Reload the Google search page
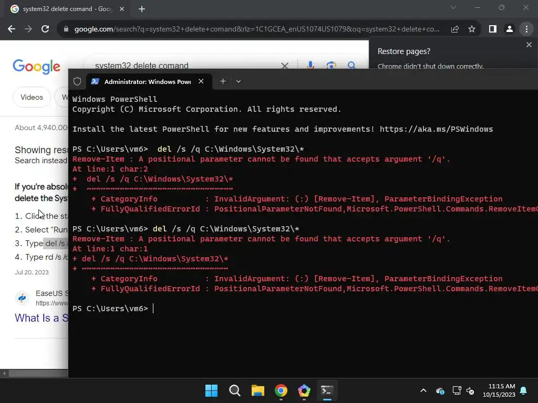 click(x=45, y=29)
